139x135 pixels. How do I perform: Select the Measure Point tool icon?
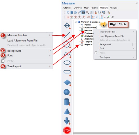(67, 26)
